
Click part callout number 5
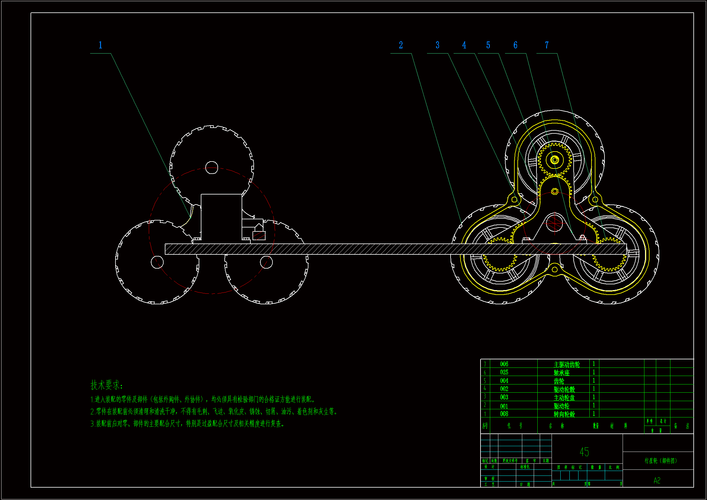(x=488, y=45)
